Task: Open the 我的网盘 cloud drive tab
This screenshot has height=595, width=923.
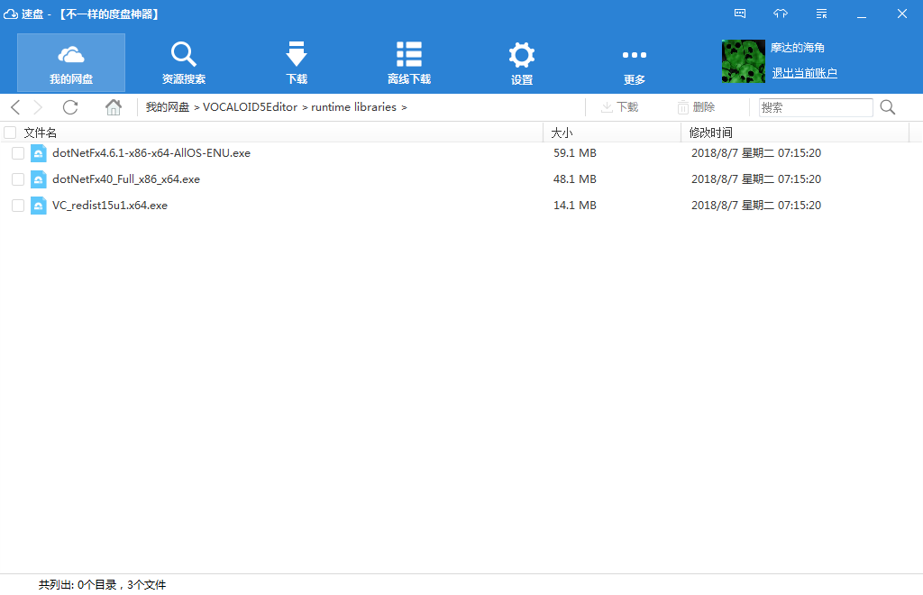Action: 71,63
